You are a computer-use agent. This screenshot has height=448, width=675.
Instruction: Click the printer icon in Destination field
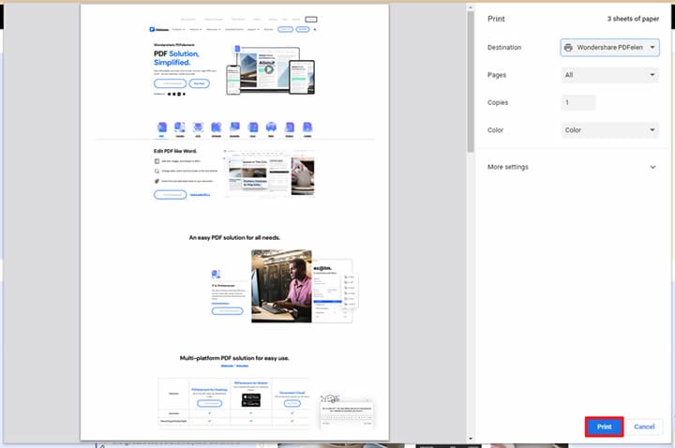568,48
